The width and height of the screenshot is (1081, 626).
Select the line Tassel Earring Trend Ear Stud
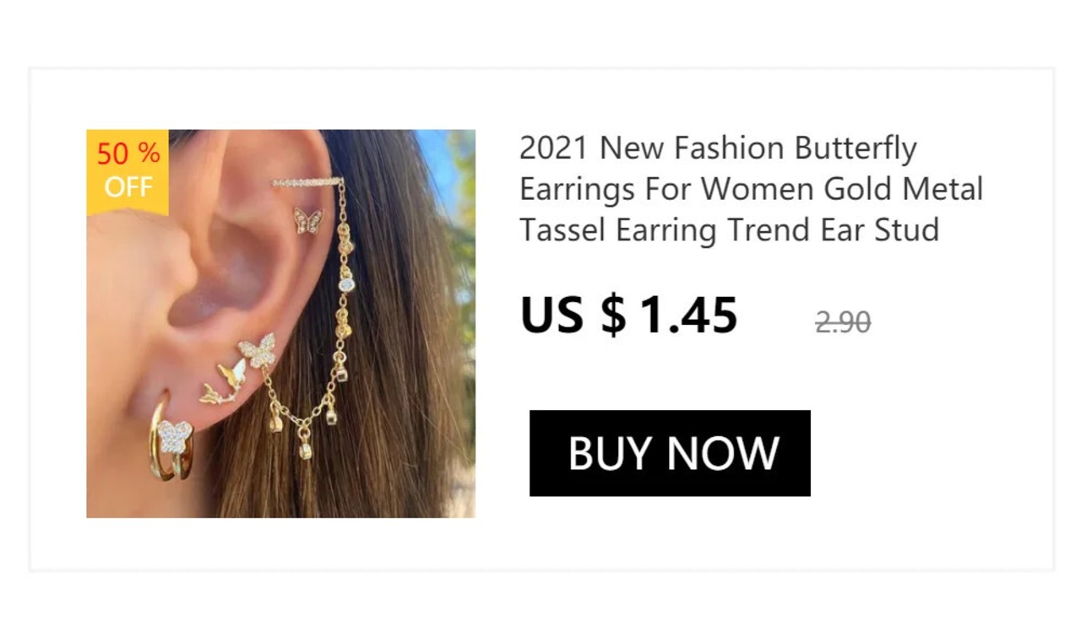[729, 229]
